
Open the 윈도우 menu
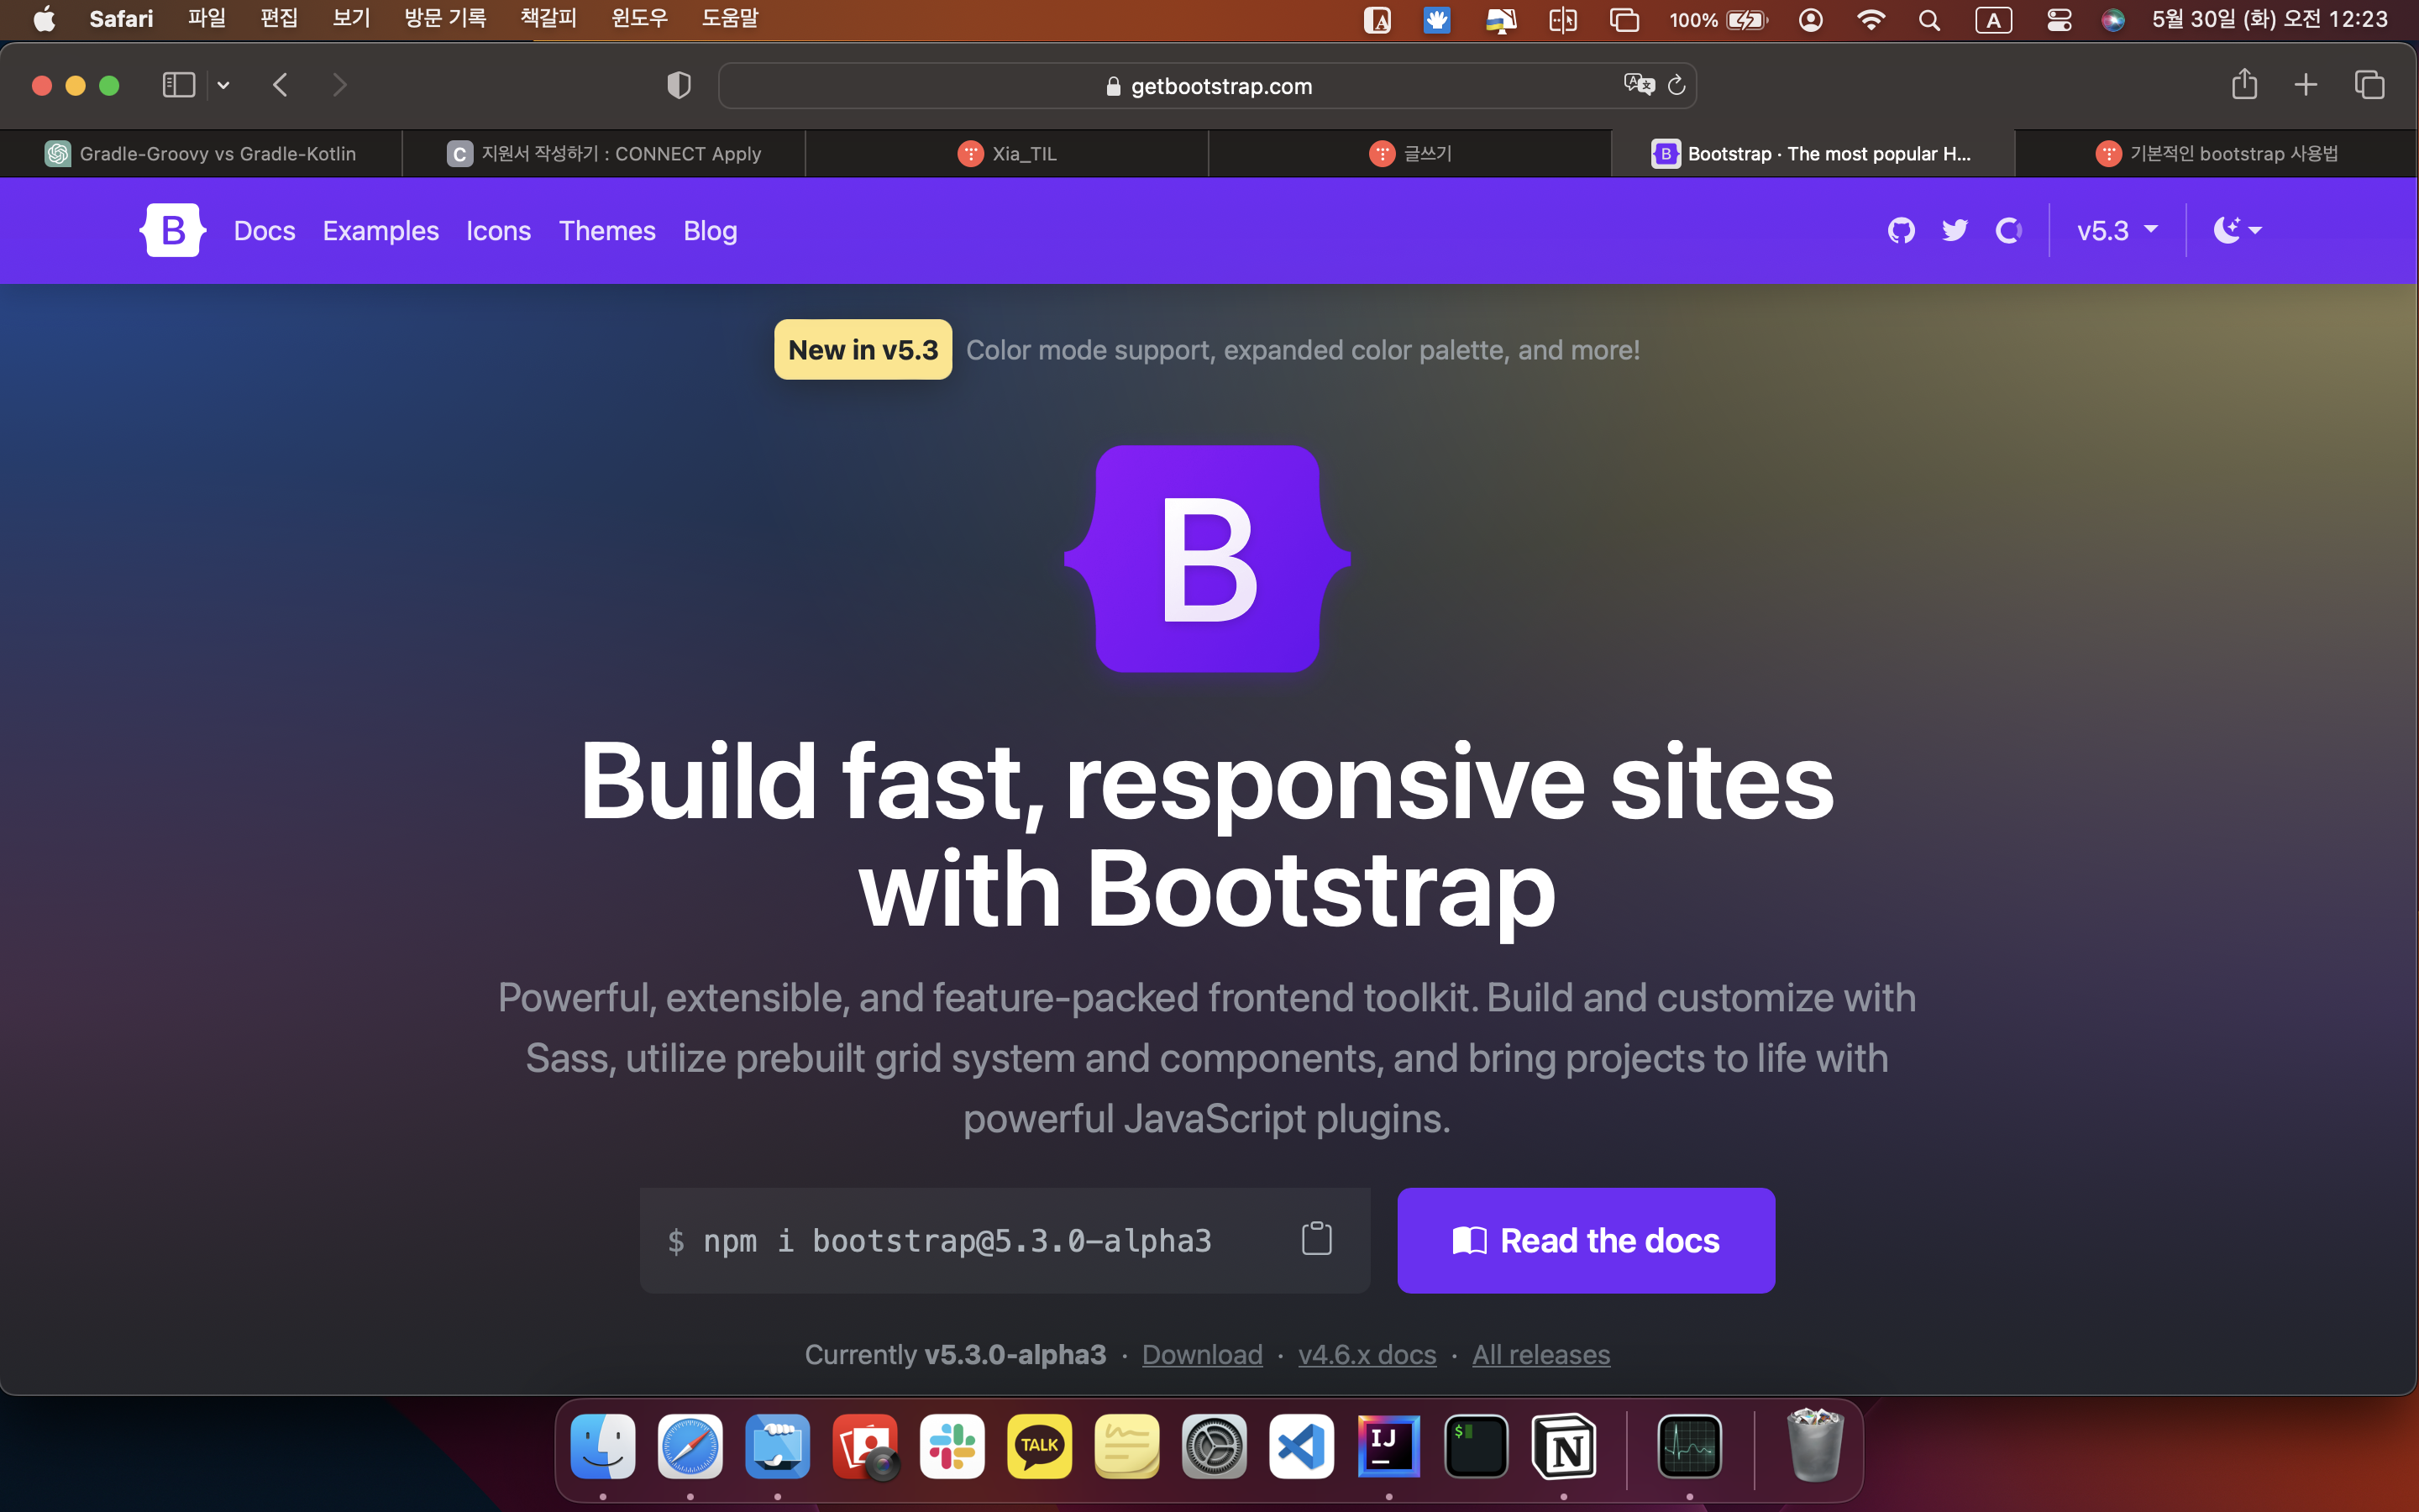click(x=640, y=19)
